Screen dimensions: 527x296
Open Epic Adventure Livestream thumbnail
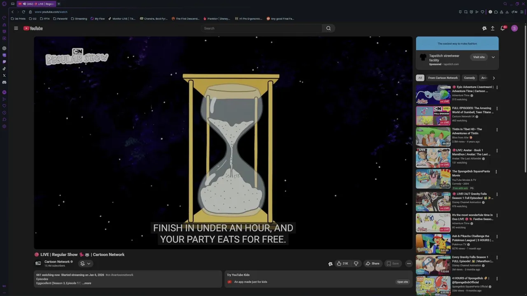coord(433,95)
